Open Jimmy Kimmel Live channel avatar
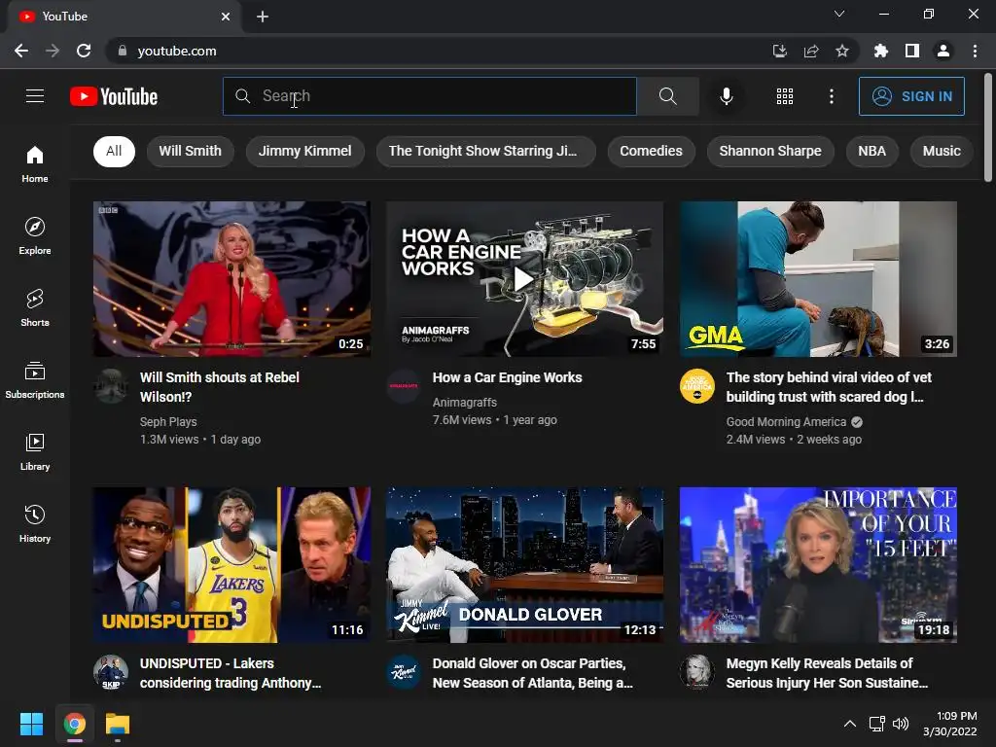Screen dimensions: 996x747 point(404,671)
